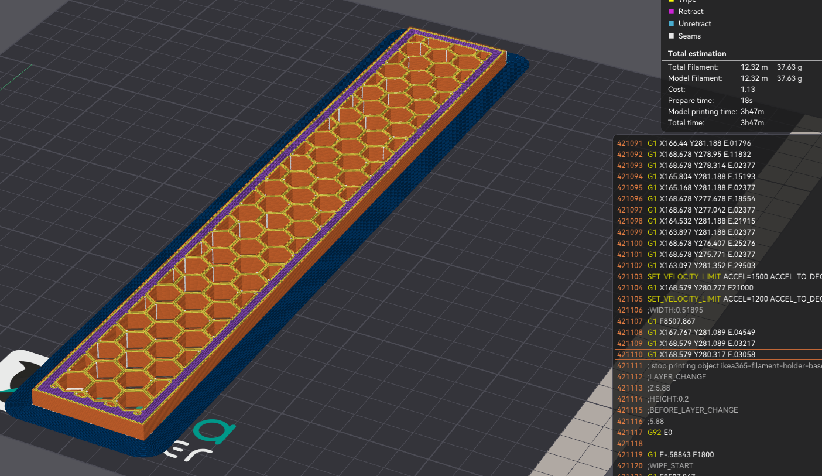822x476 pixels.
Task: Select the ;Z:5.88 comment line
Action: [718, 388]
